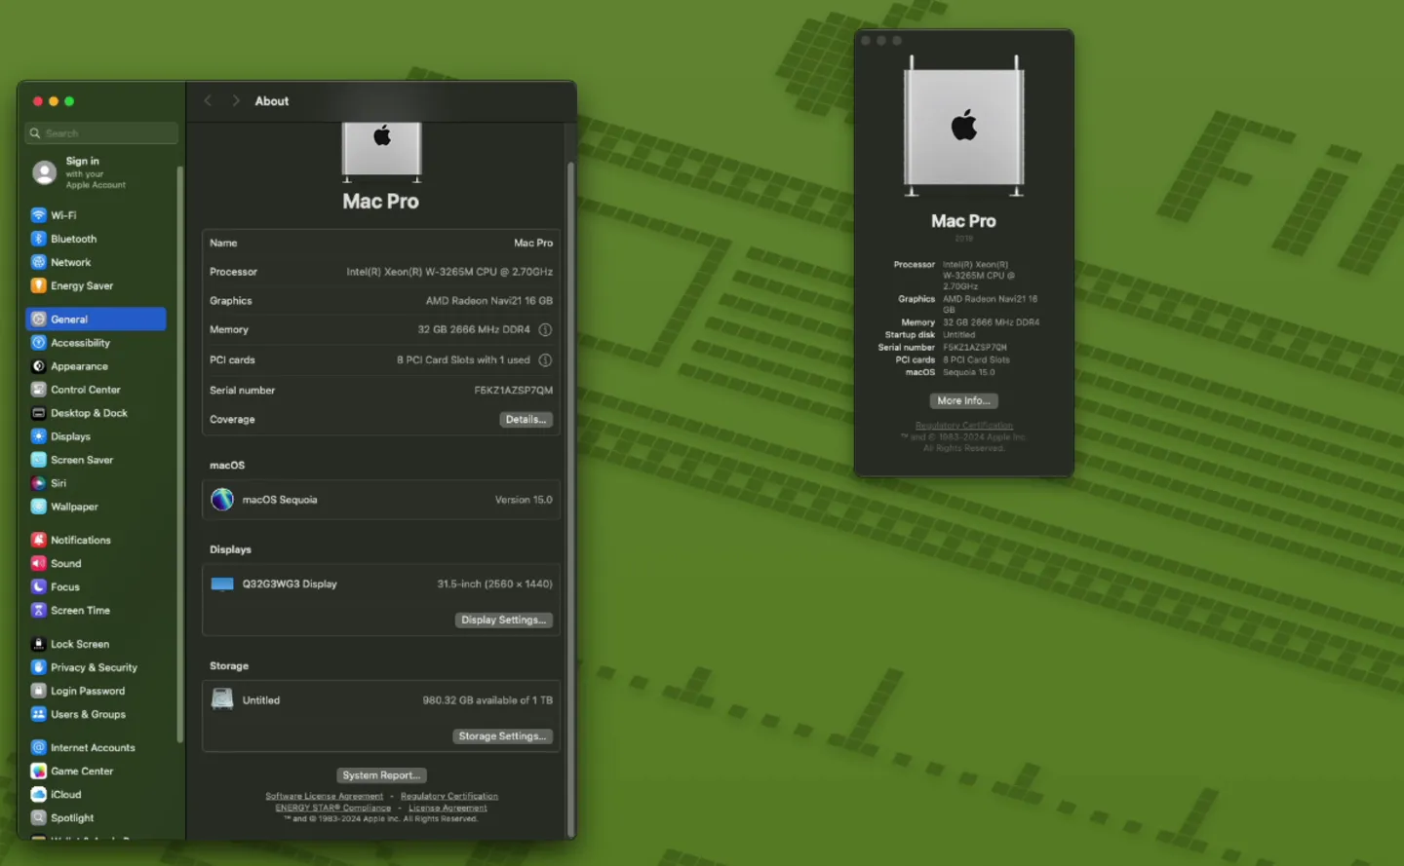Viewport: 1404px width, 866px height.
Task: Open Notifications settings
Action: (80, 540)
